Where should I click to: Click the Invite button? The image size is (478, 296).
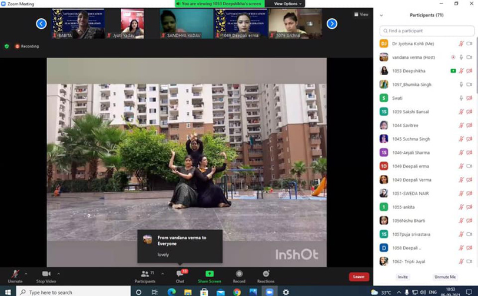[x=403, y=277]
